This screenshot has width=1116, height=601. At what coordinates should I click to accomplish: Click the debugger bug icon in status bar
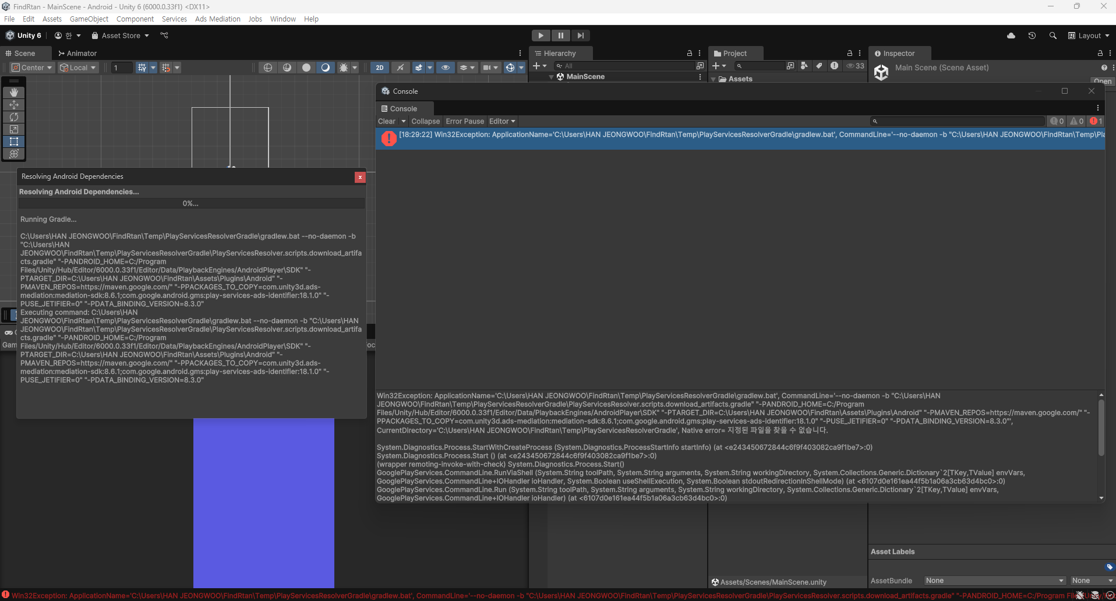[x=1080, y=595]
